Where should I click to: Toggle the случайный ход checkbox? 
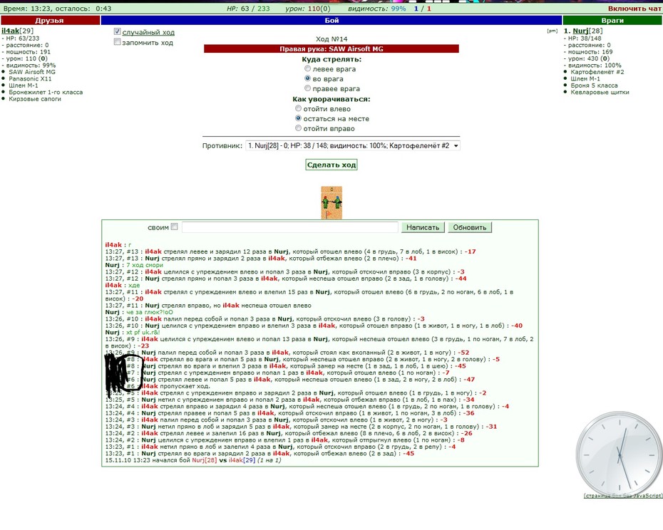pyautogui.click(x=117, y=31)
